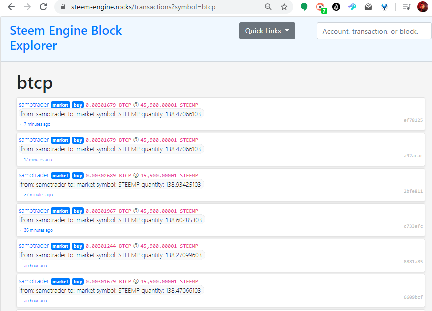Screen dimensions: 432x311
Task: Click the '27 minutes ago' timestamp
Action: click(38, 195)
